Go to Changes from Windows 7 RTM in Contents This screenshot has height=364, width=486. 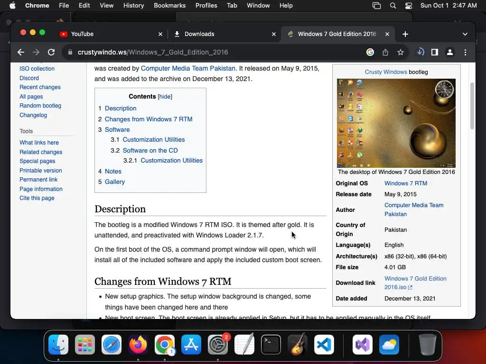tap(149, 119)
